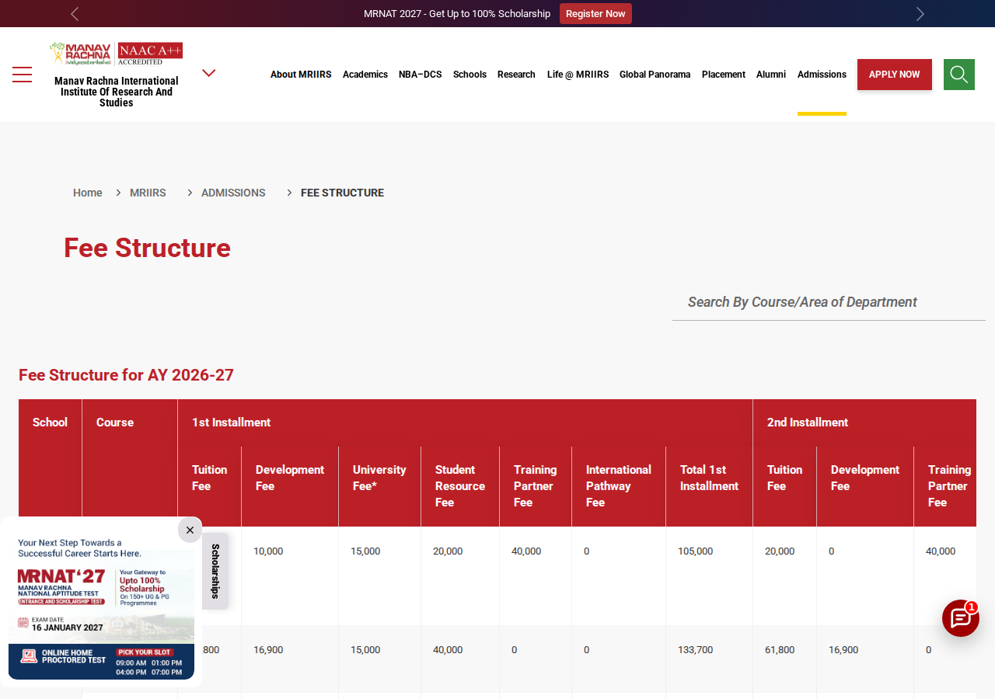Screen dimensions: 995x699
Task: Click the APPLY NOW button
Action: pyautogui.click(x=895, y=75)
